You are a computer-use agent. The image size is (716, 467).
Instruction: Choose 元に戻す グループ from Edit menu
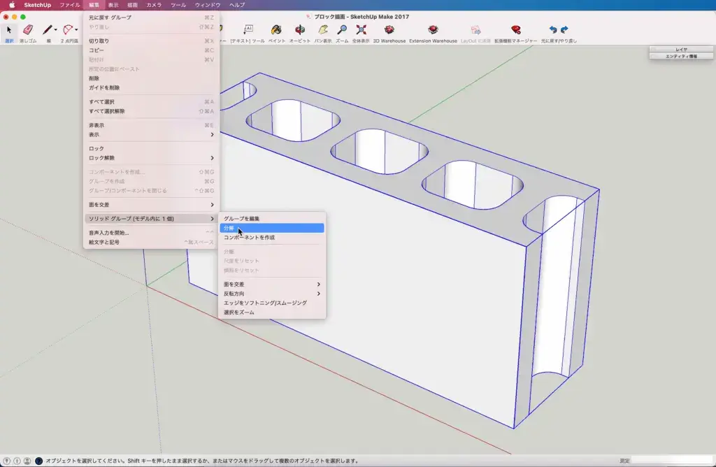click(x=151, y=17)
